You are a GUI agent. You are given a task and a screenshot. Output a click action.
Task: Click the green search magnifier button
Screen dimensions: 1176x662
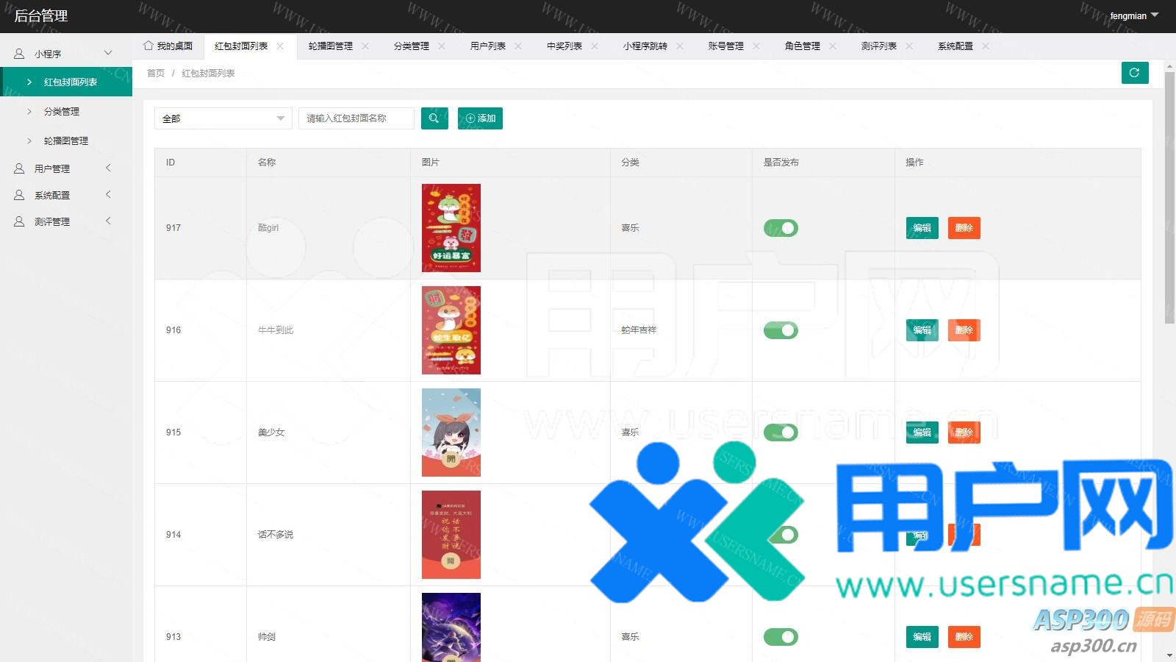(434, 118)
